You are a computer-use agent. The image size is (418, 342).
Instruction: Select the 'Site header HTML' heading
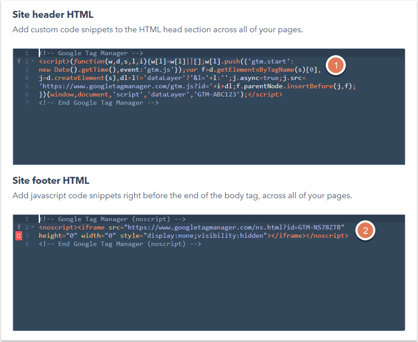(x=53, y=15)
